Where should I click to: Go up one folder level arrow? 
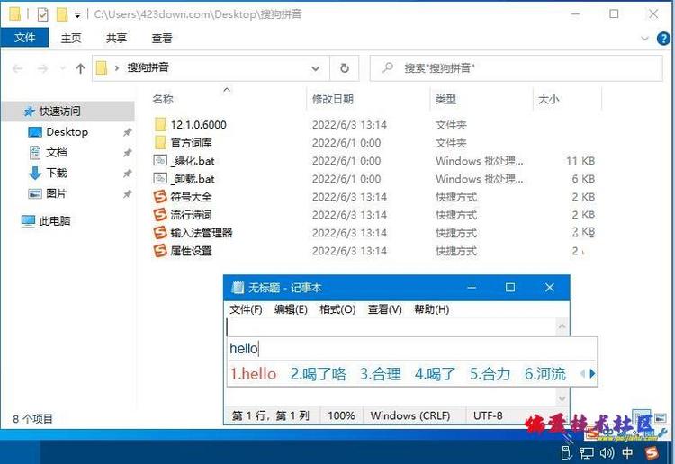click(x=80, y=68)
